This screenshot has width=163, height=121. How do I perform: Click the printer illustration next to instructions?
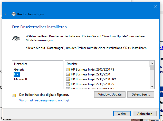(x=16, y=38)
